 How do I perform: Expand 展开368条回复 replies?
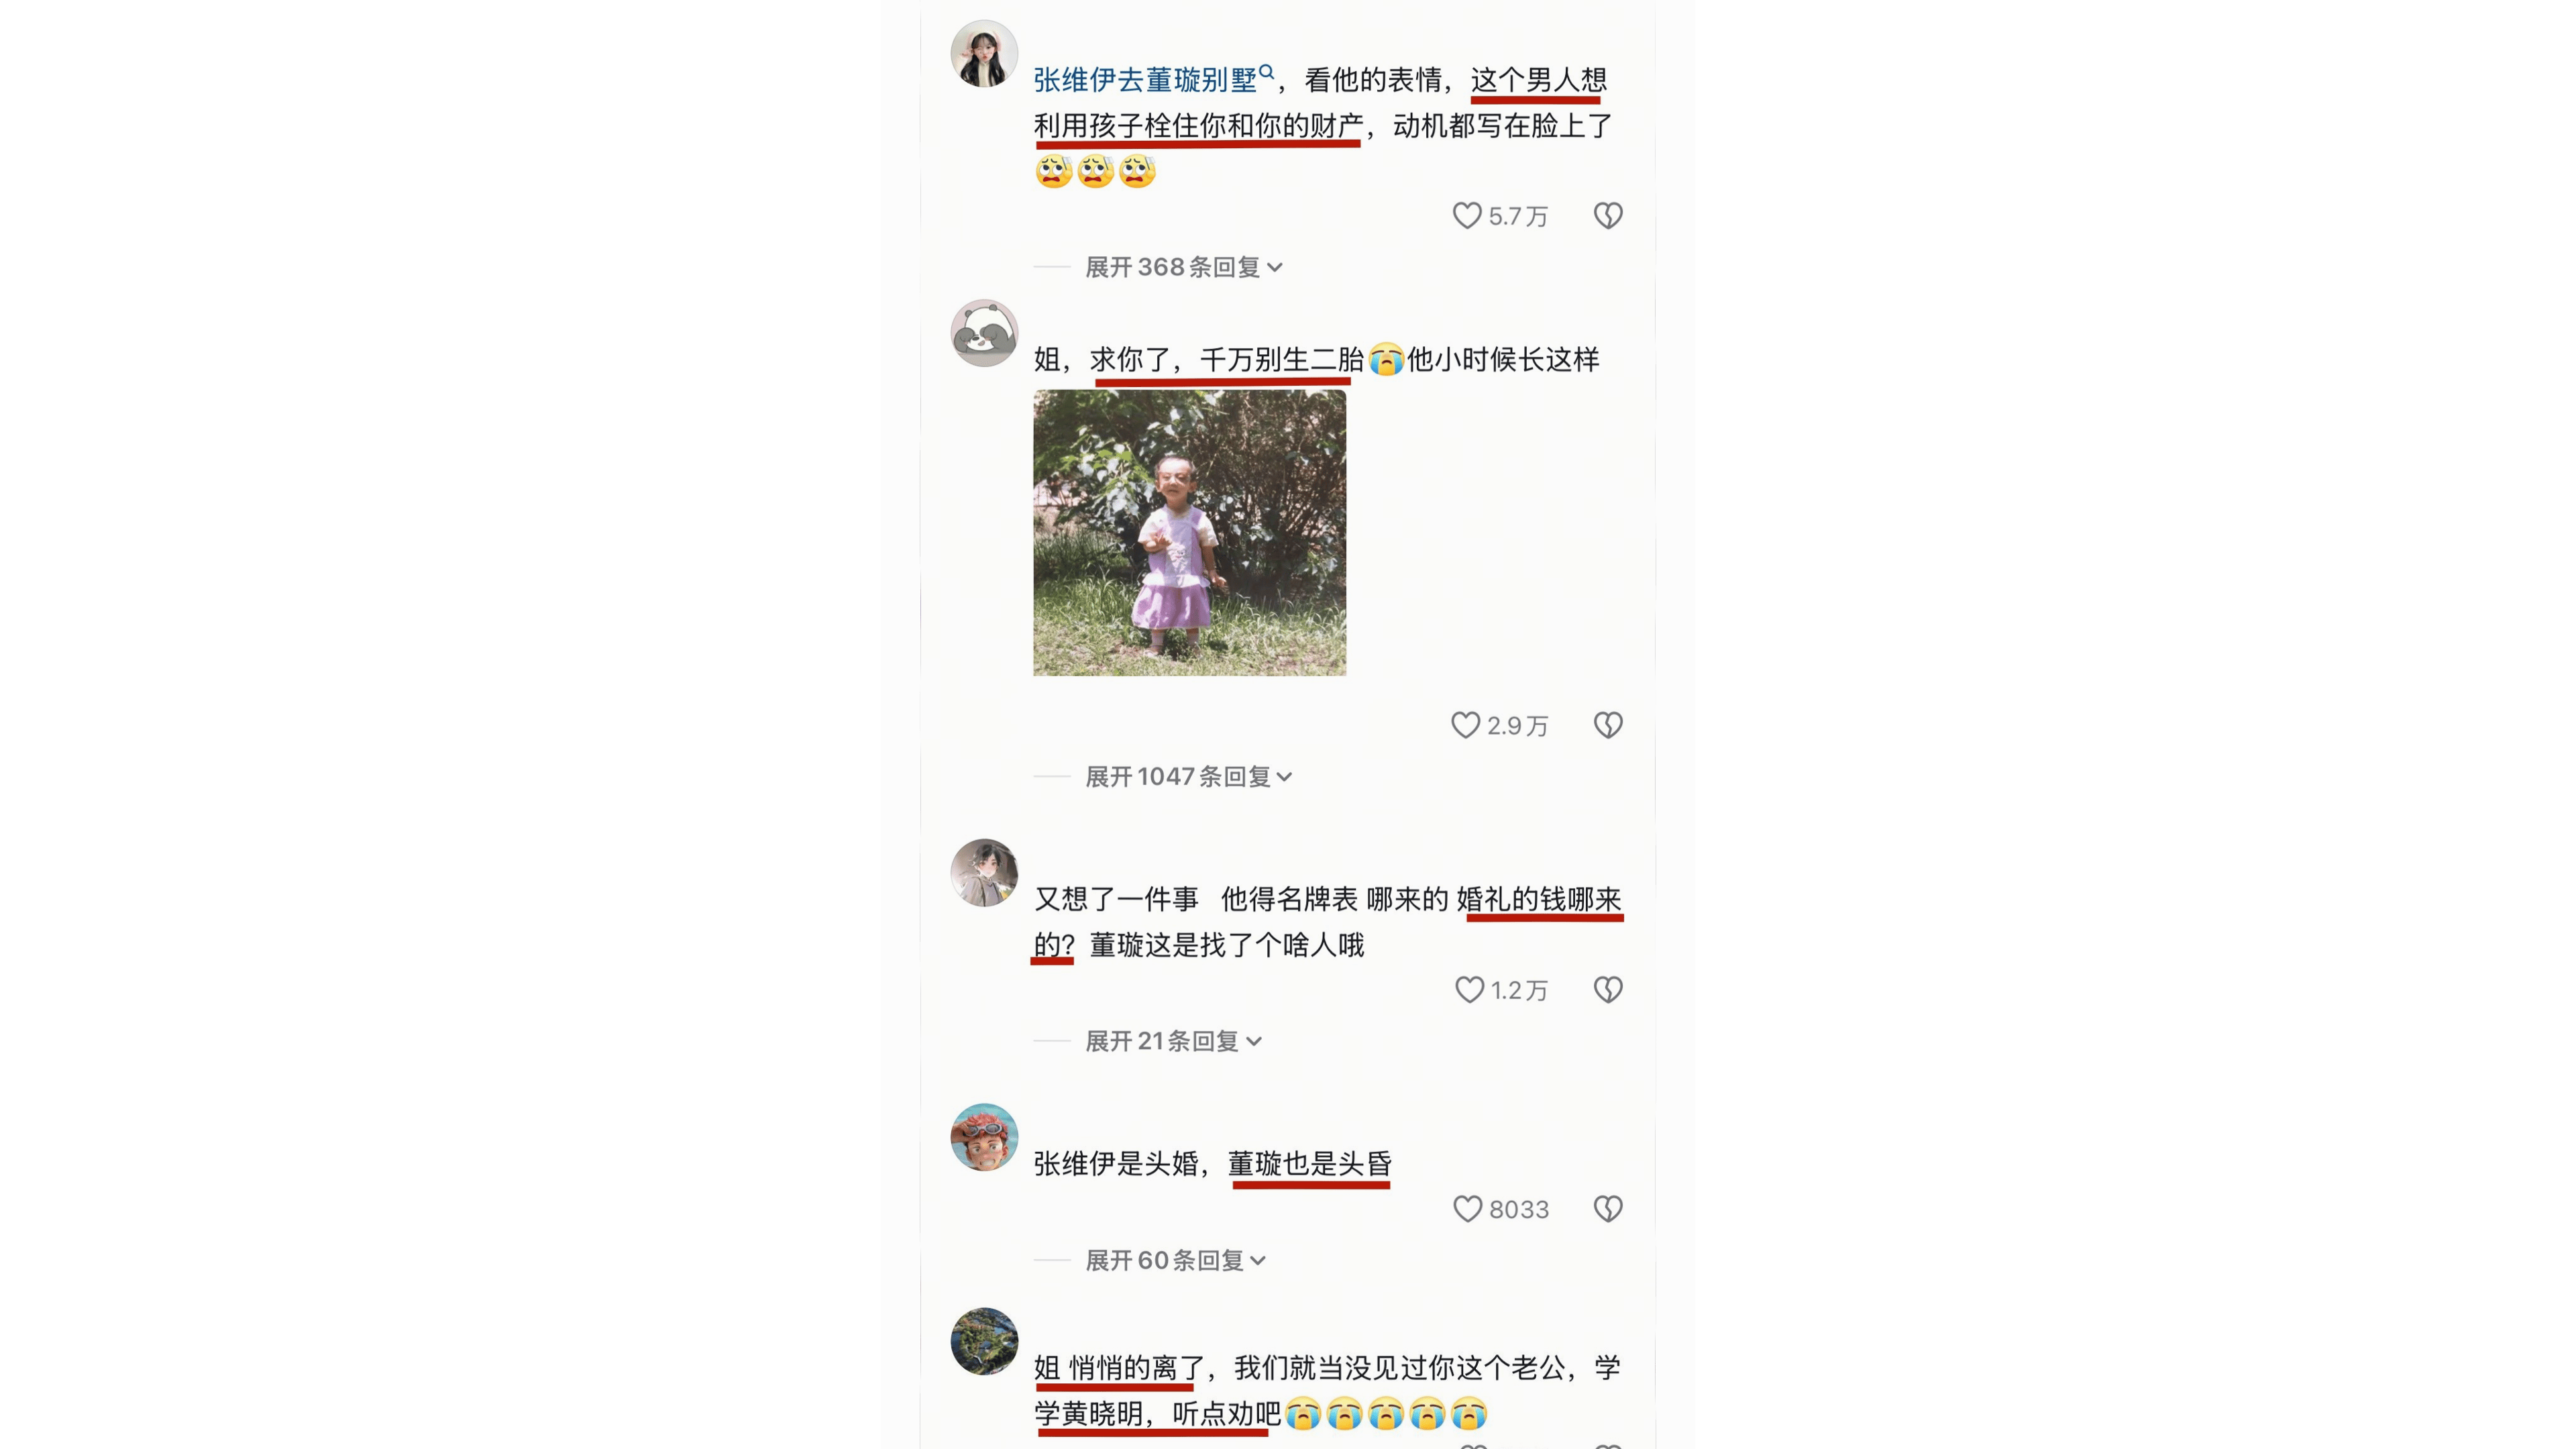click(1184, 267)
